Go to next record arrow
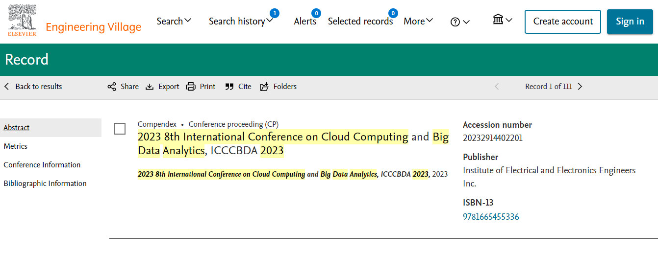Screen dimensions: 658x254 580,87
